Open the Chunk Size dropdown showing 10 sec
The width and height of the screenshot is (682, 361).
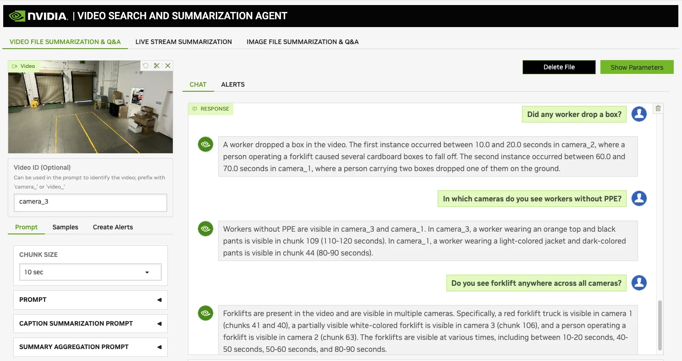point(90,272)
